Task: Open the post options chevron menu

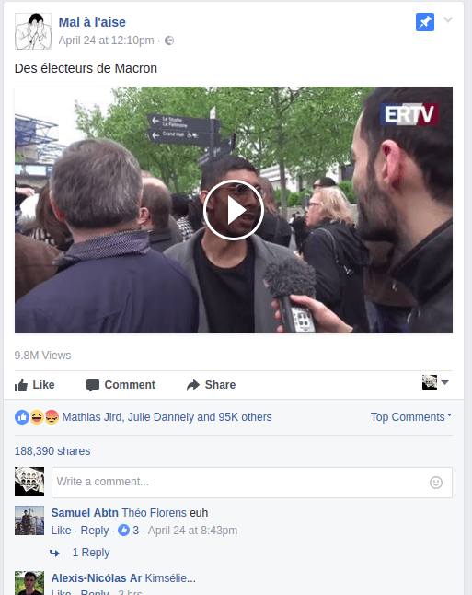Action: tap(448, 19)
